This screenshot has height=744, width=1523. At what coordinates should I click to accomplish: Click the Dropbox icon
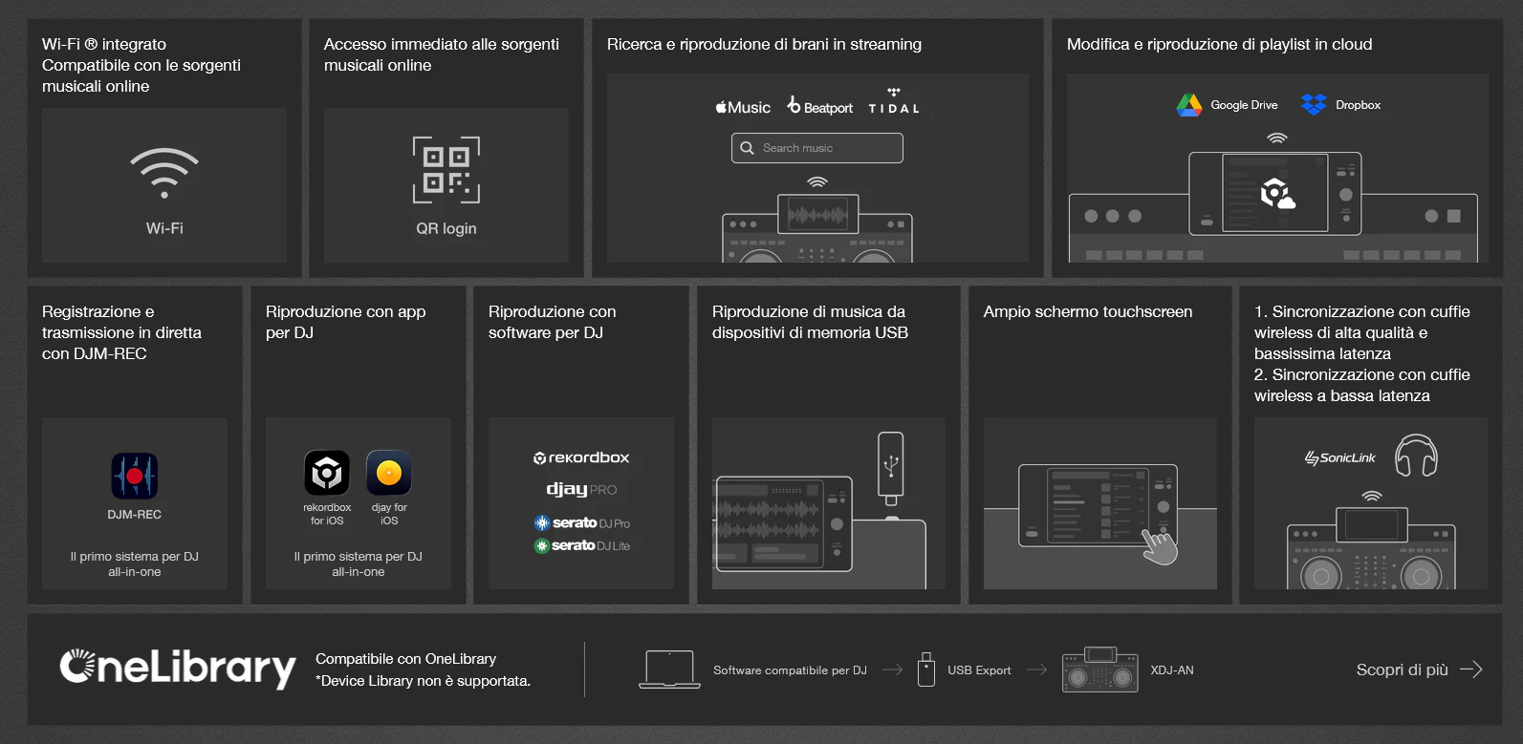pyautogui.click(x=1314, y=105)
